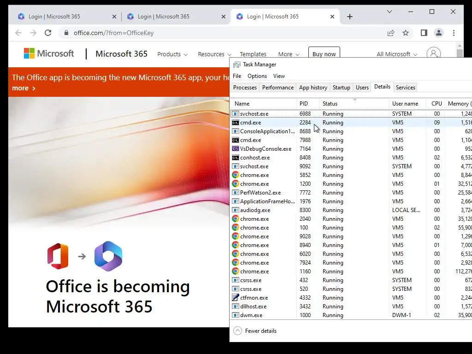Bookmark this page with the star icon
The width and height of the screenshot is (472, 354).
point(406,33)
